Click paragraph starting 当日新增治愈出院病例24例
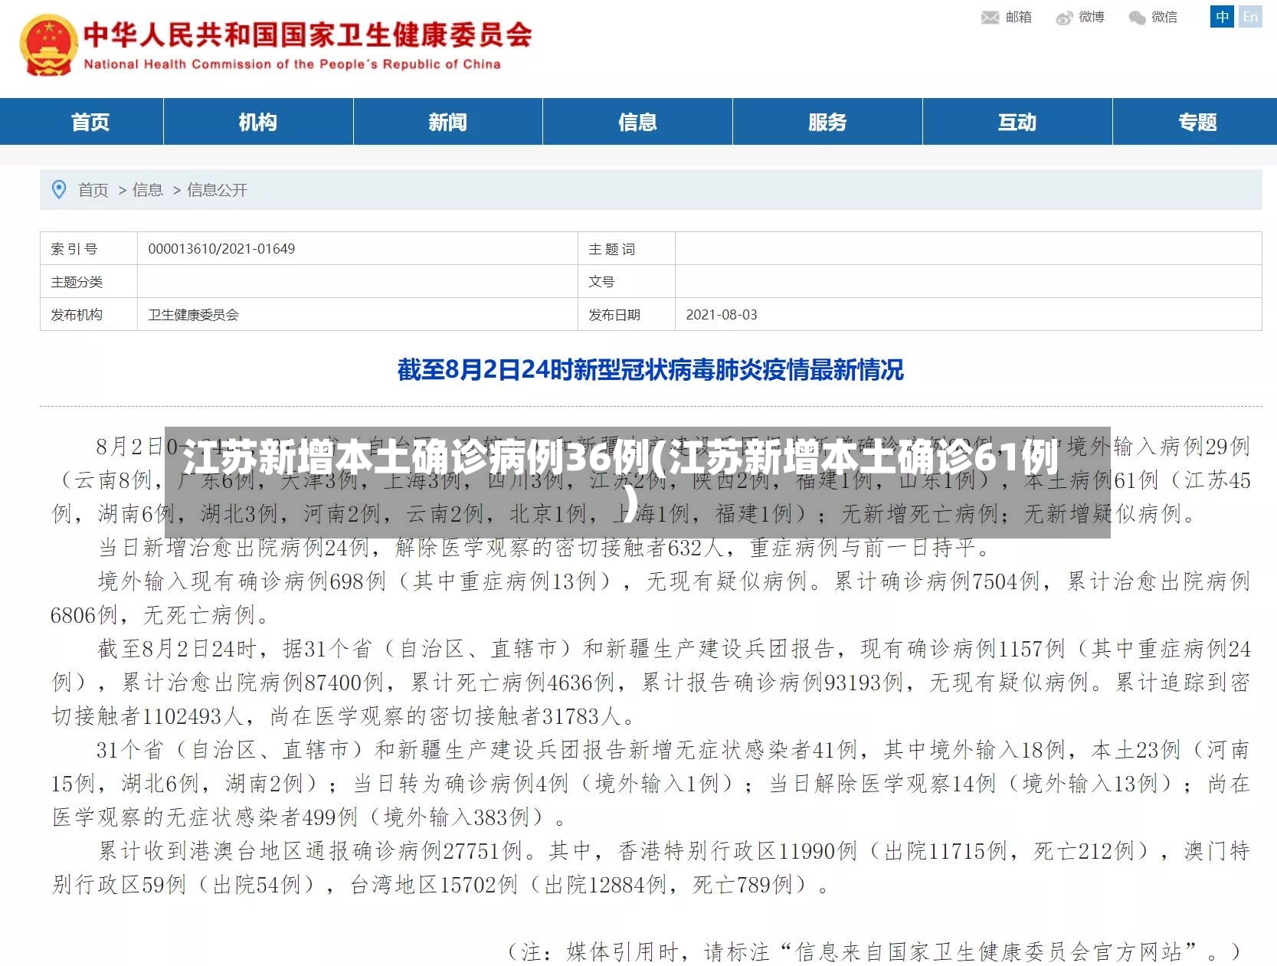This screenshot has width=1277, height=966. click(x=544, y=548)
